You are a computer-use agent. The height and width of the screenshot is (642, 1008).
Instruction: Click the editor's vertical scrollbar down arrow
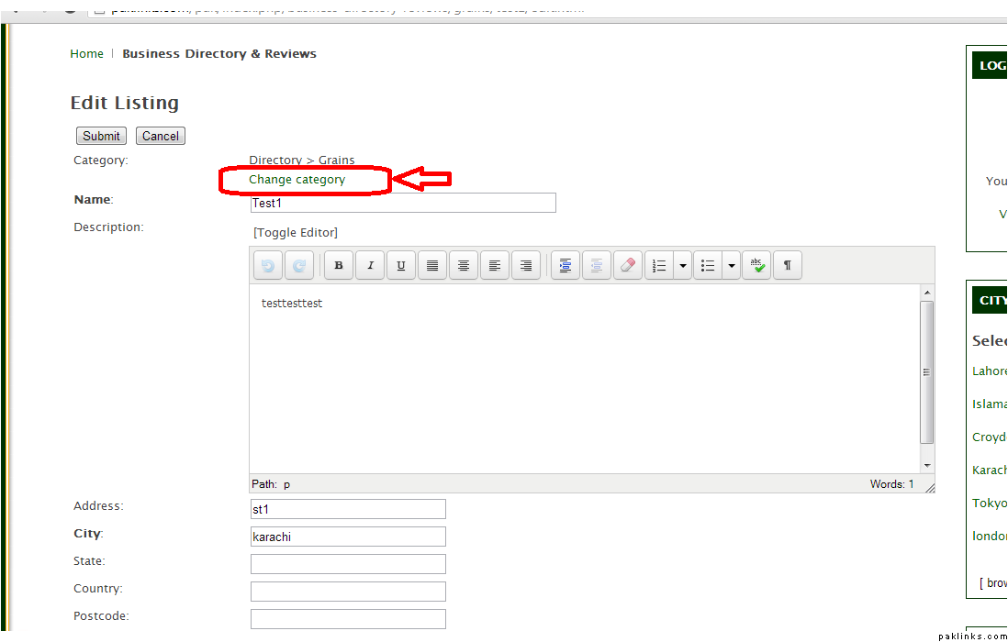pos(927,466)
